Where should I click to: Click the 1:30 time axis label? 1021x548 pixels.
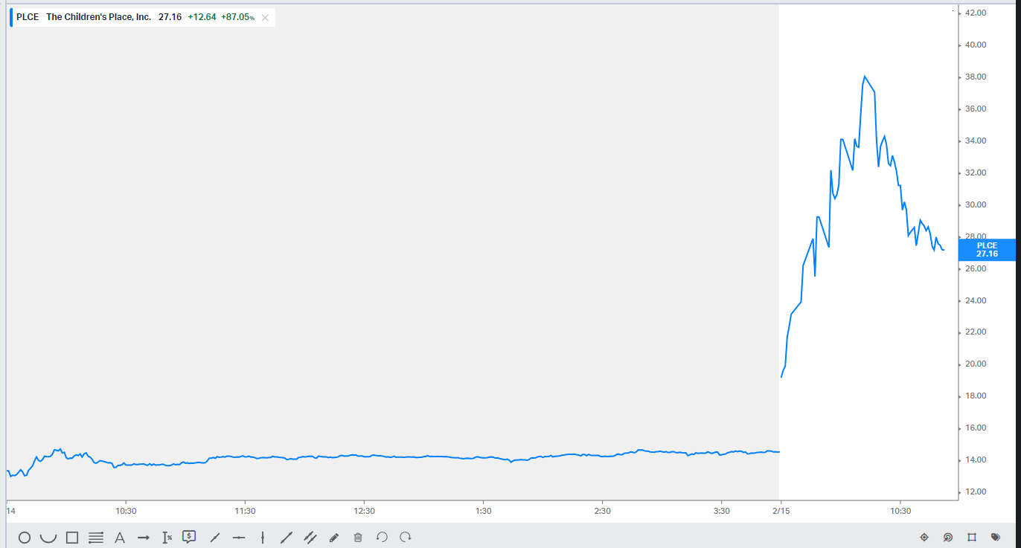tap(483, 511)
